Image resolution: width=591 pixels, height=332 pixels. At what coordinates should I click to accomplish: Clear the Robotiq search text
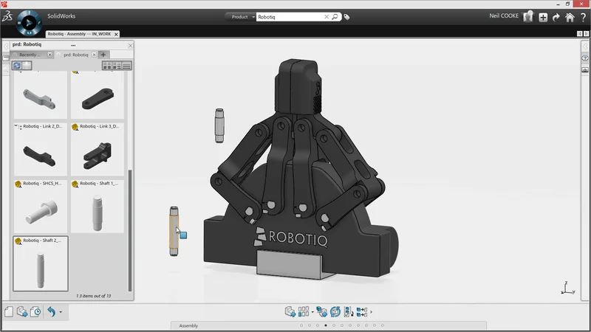tap(327, 17)
